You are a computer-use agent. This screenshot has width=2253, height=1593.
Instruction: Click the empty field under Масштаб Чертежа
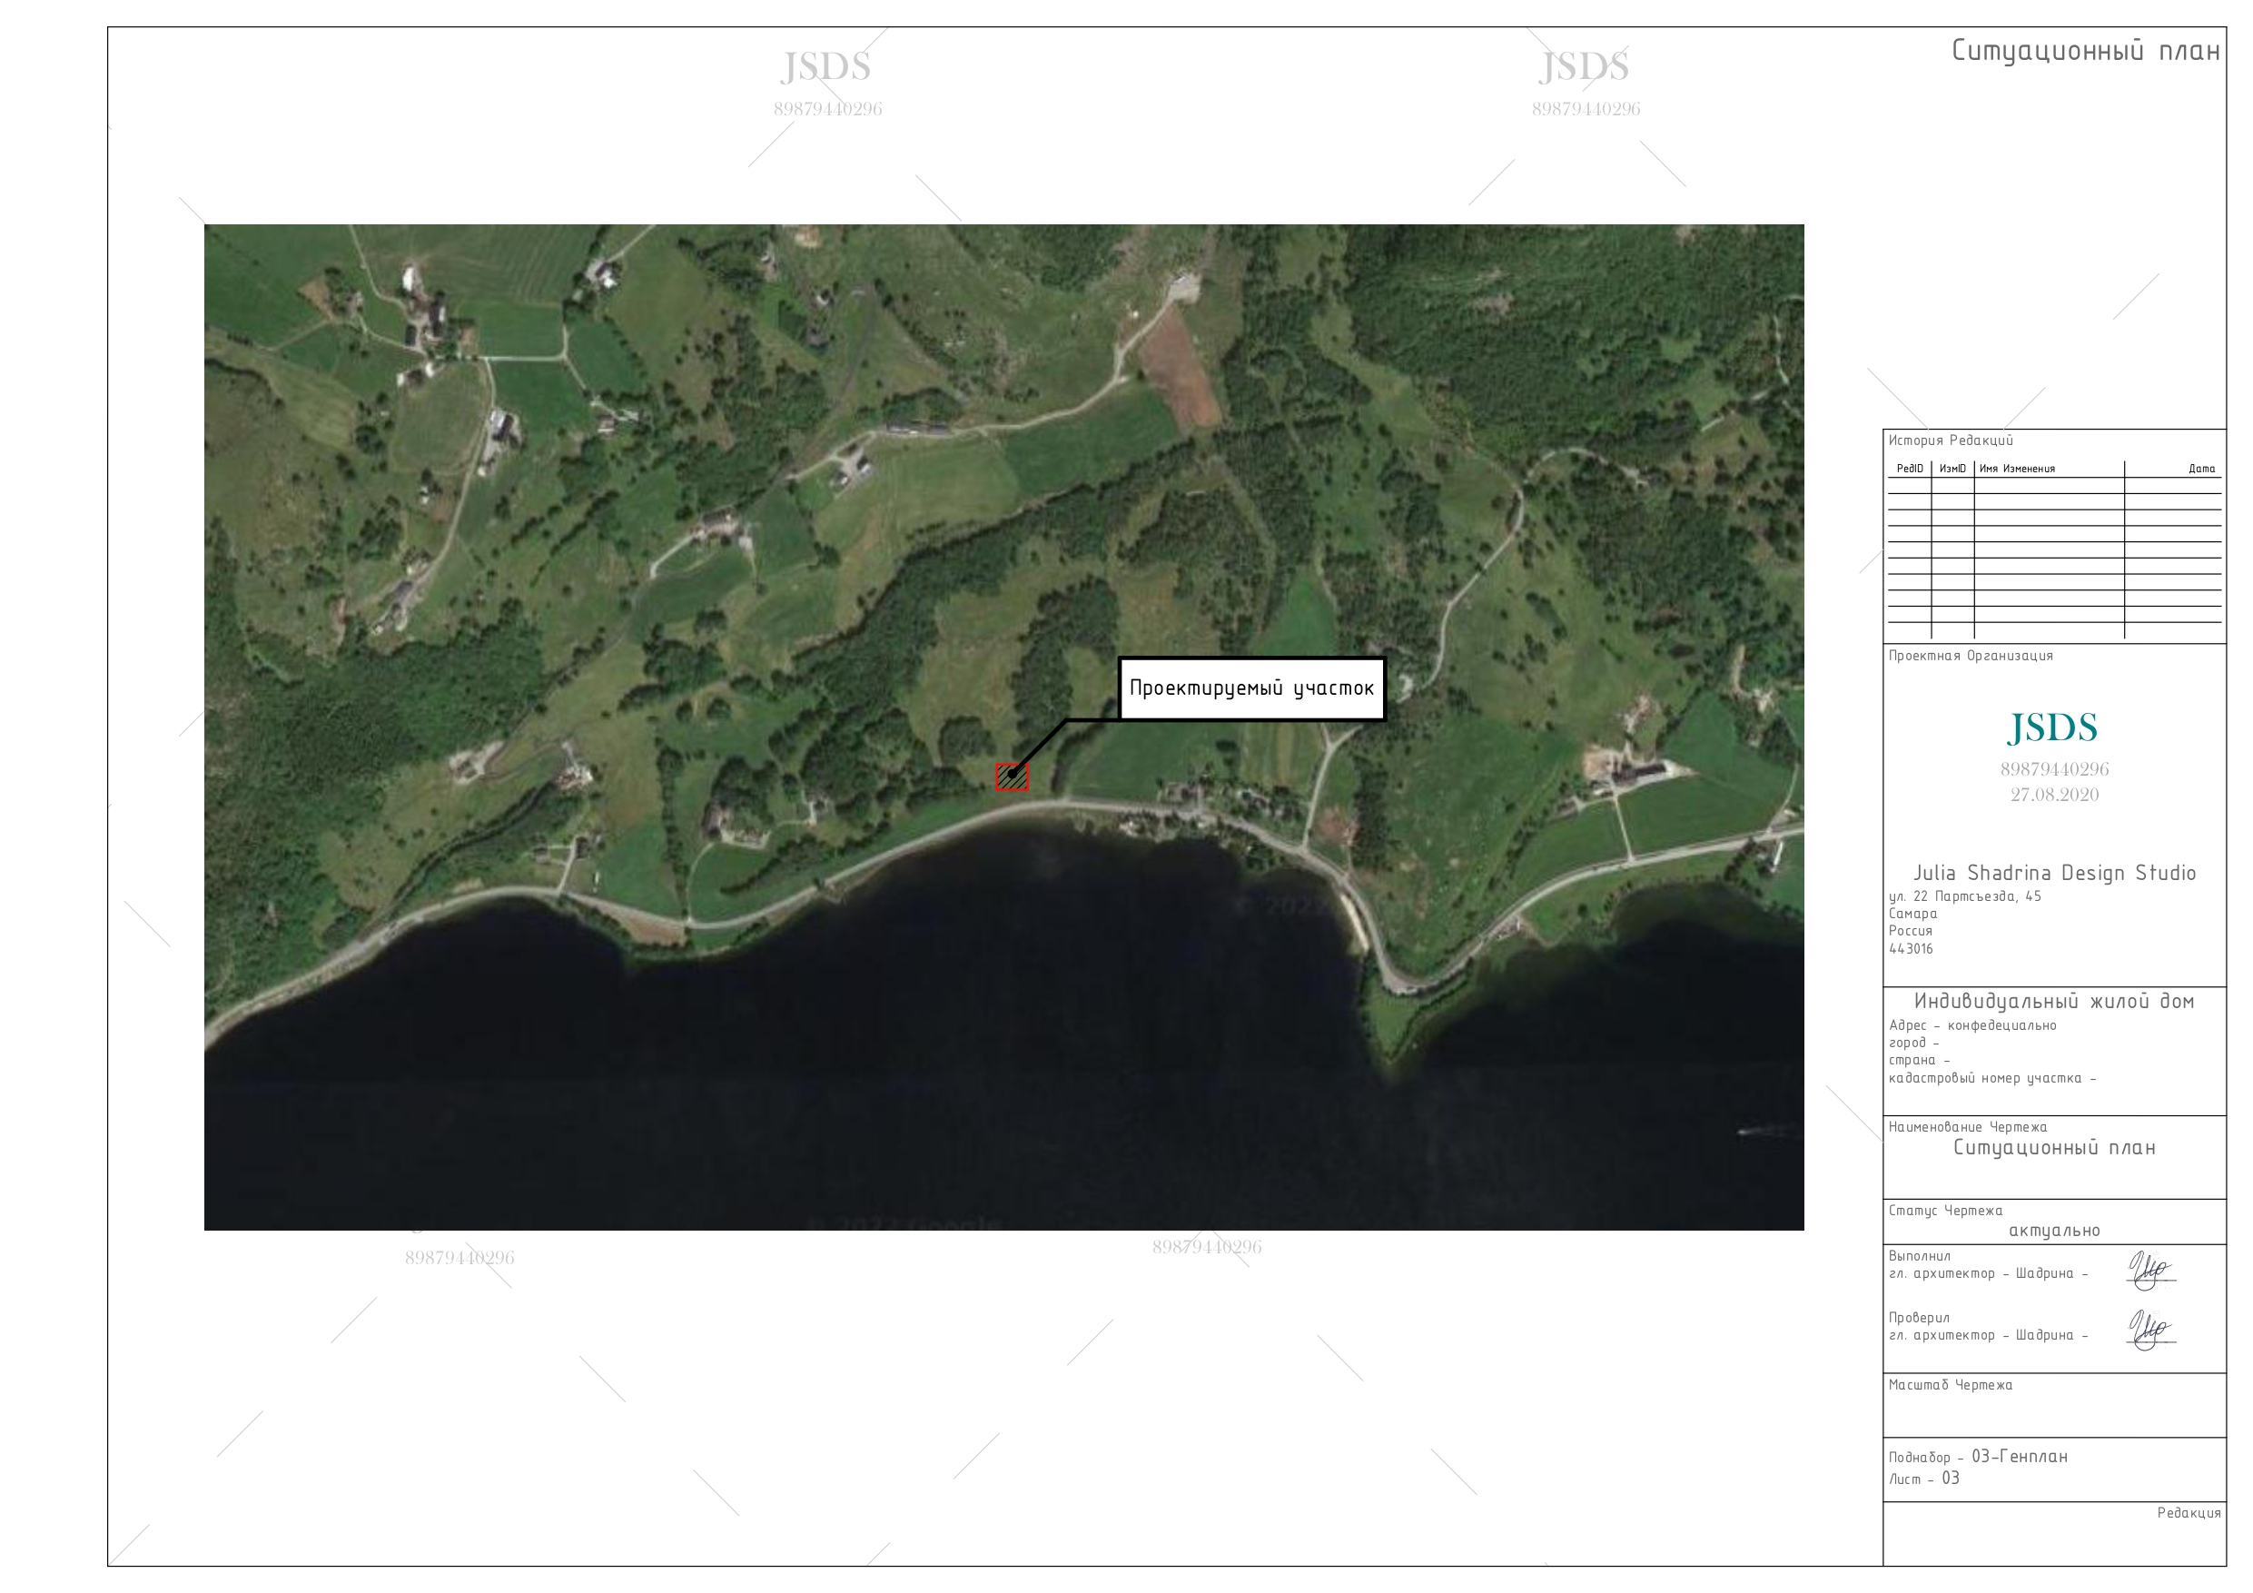(2054, 1415)
